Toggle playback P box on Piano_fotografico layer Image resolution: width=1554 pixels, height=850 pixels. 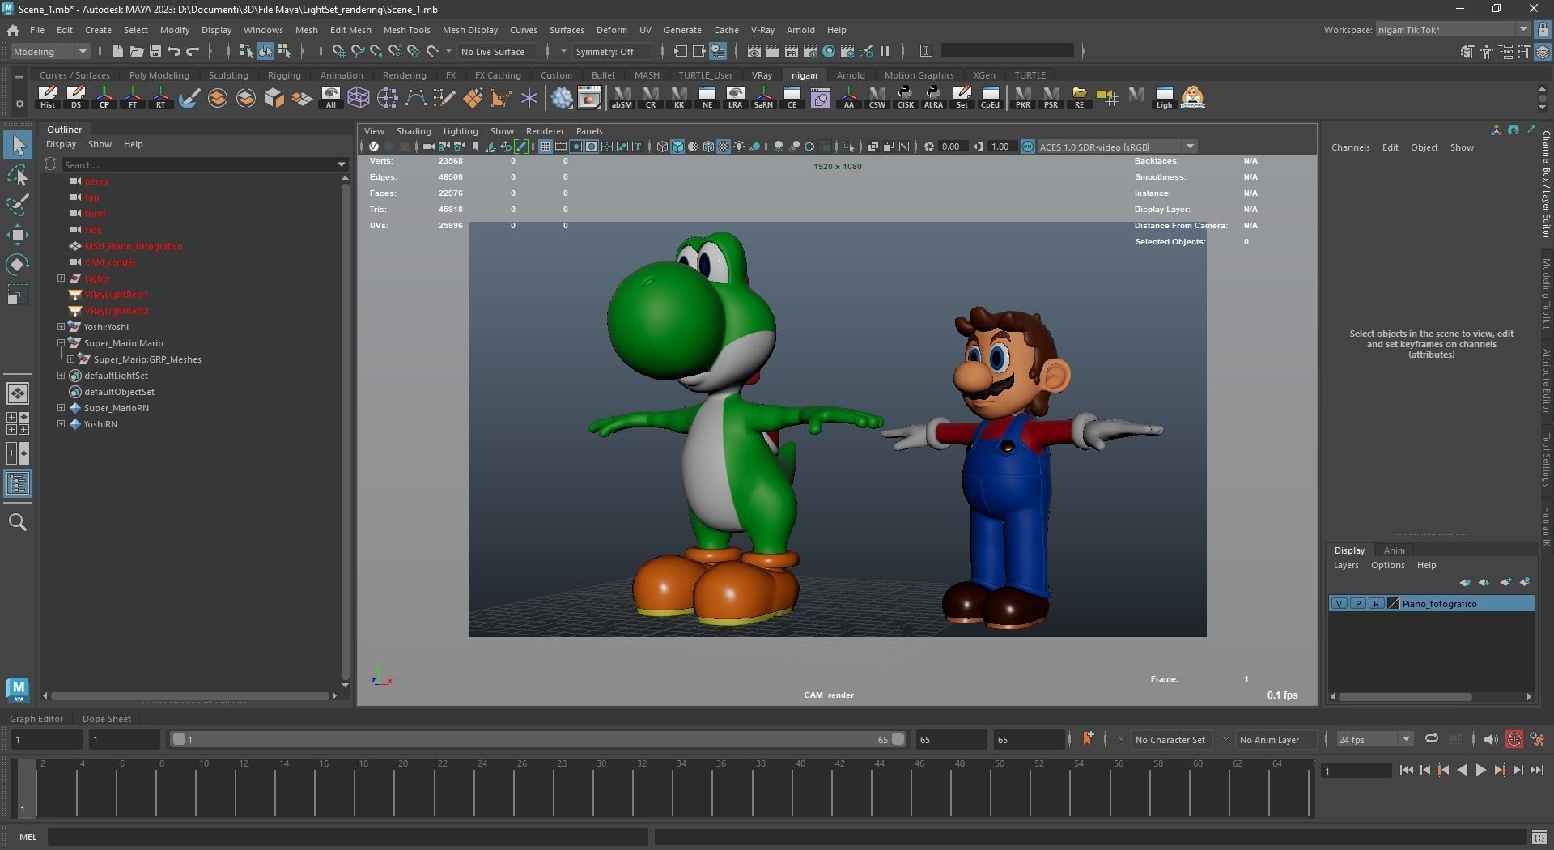(1358, 604)
